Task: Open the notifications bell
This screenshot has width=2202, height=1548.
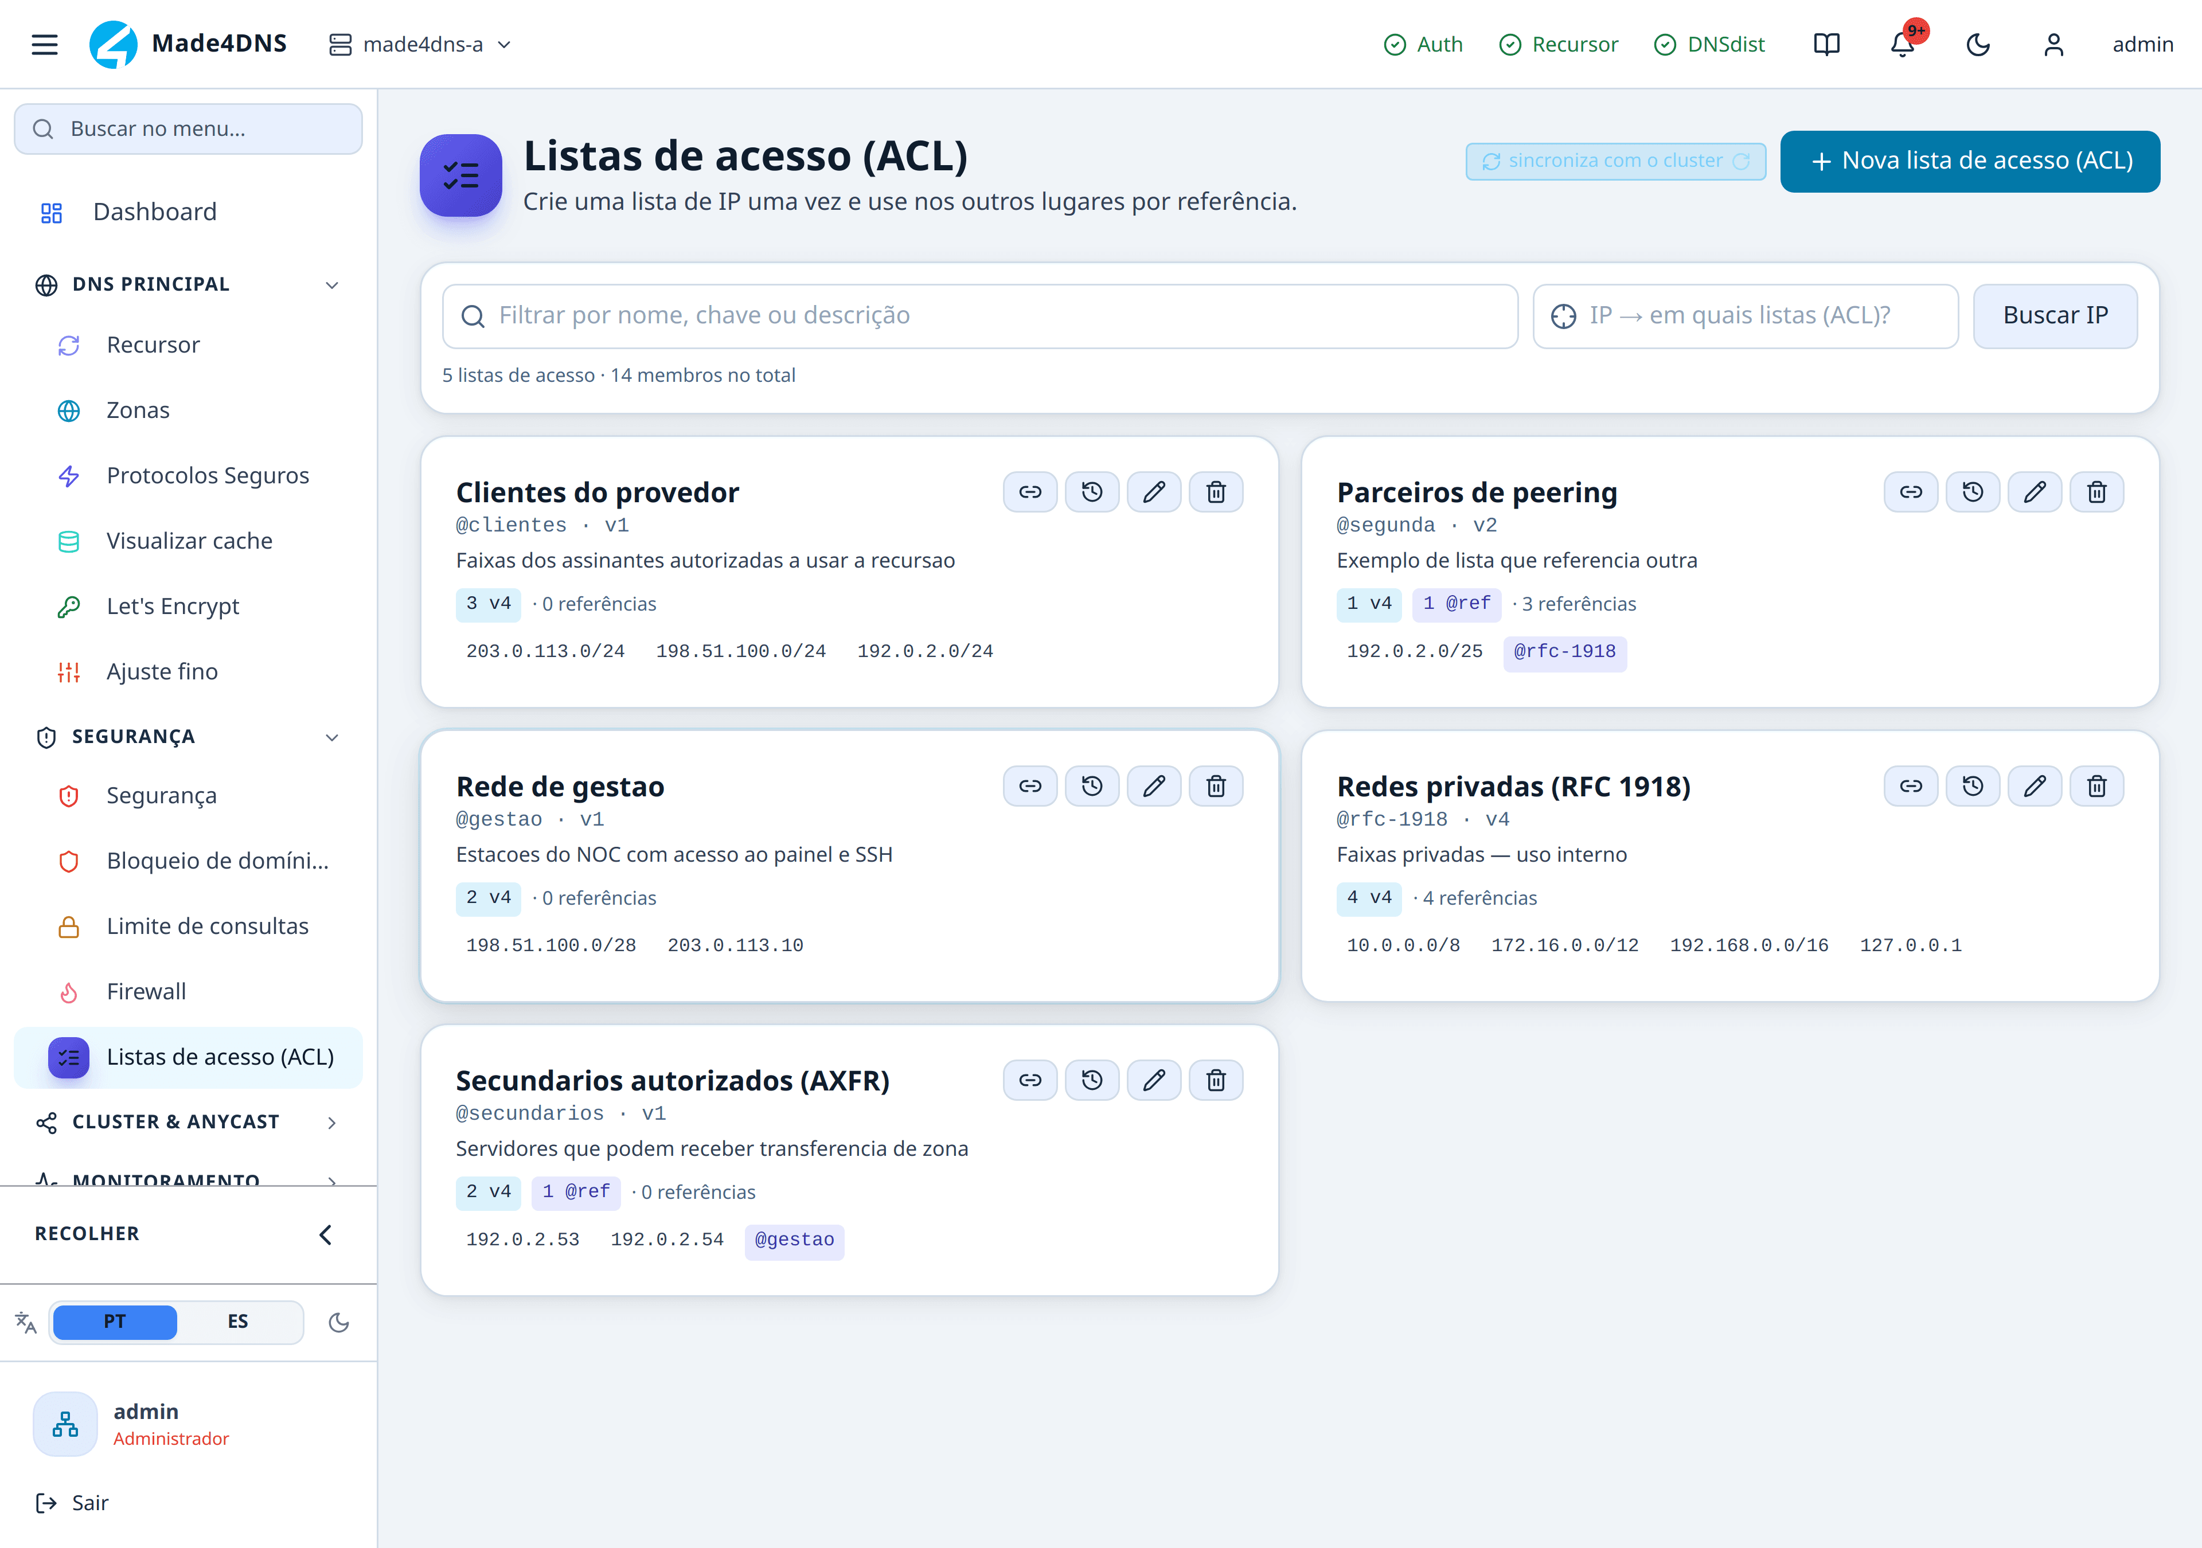Action: (x=1903, y=44)
